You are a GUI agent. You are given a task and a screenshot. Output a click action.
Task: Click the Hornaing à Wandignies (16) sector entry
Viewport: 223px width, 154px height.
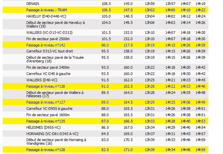pyautogui.click(x=56, y=142)
